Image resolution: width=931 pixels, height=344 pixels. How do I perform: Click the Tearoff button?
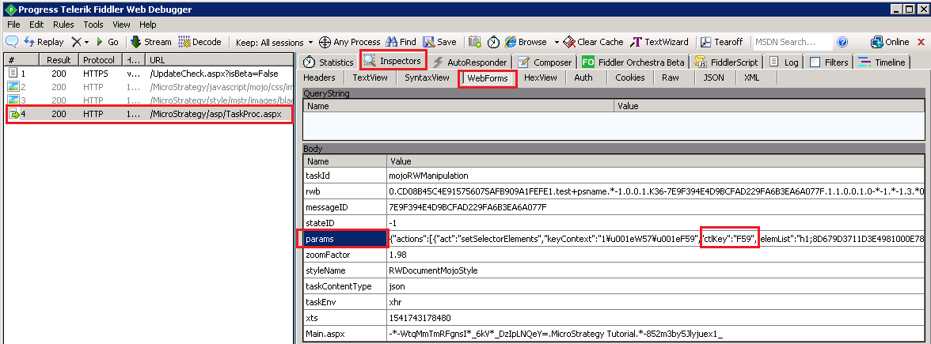pyautogui.click(x=721, y=42)
